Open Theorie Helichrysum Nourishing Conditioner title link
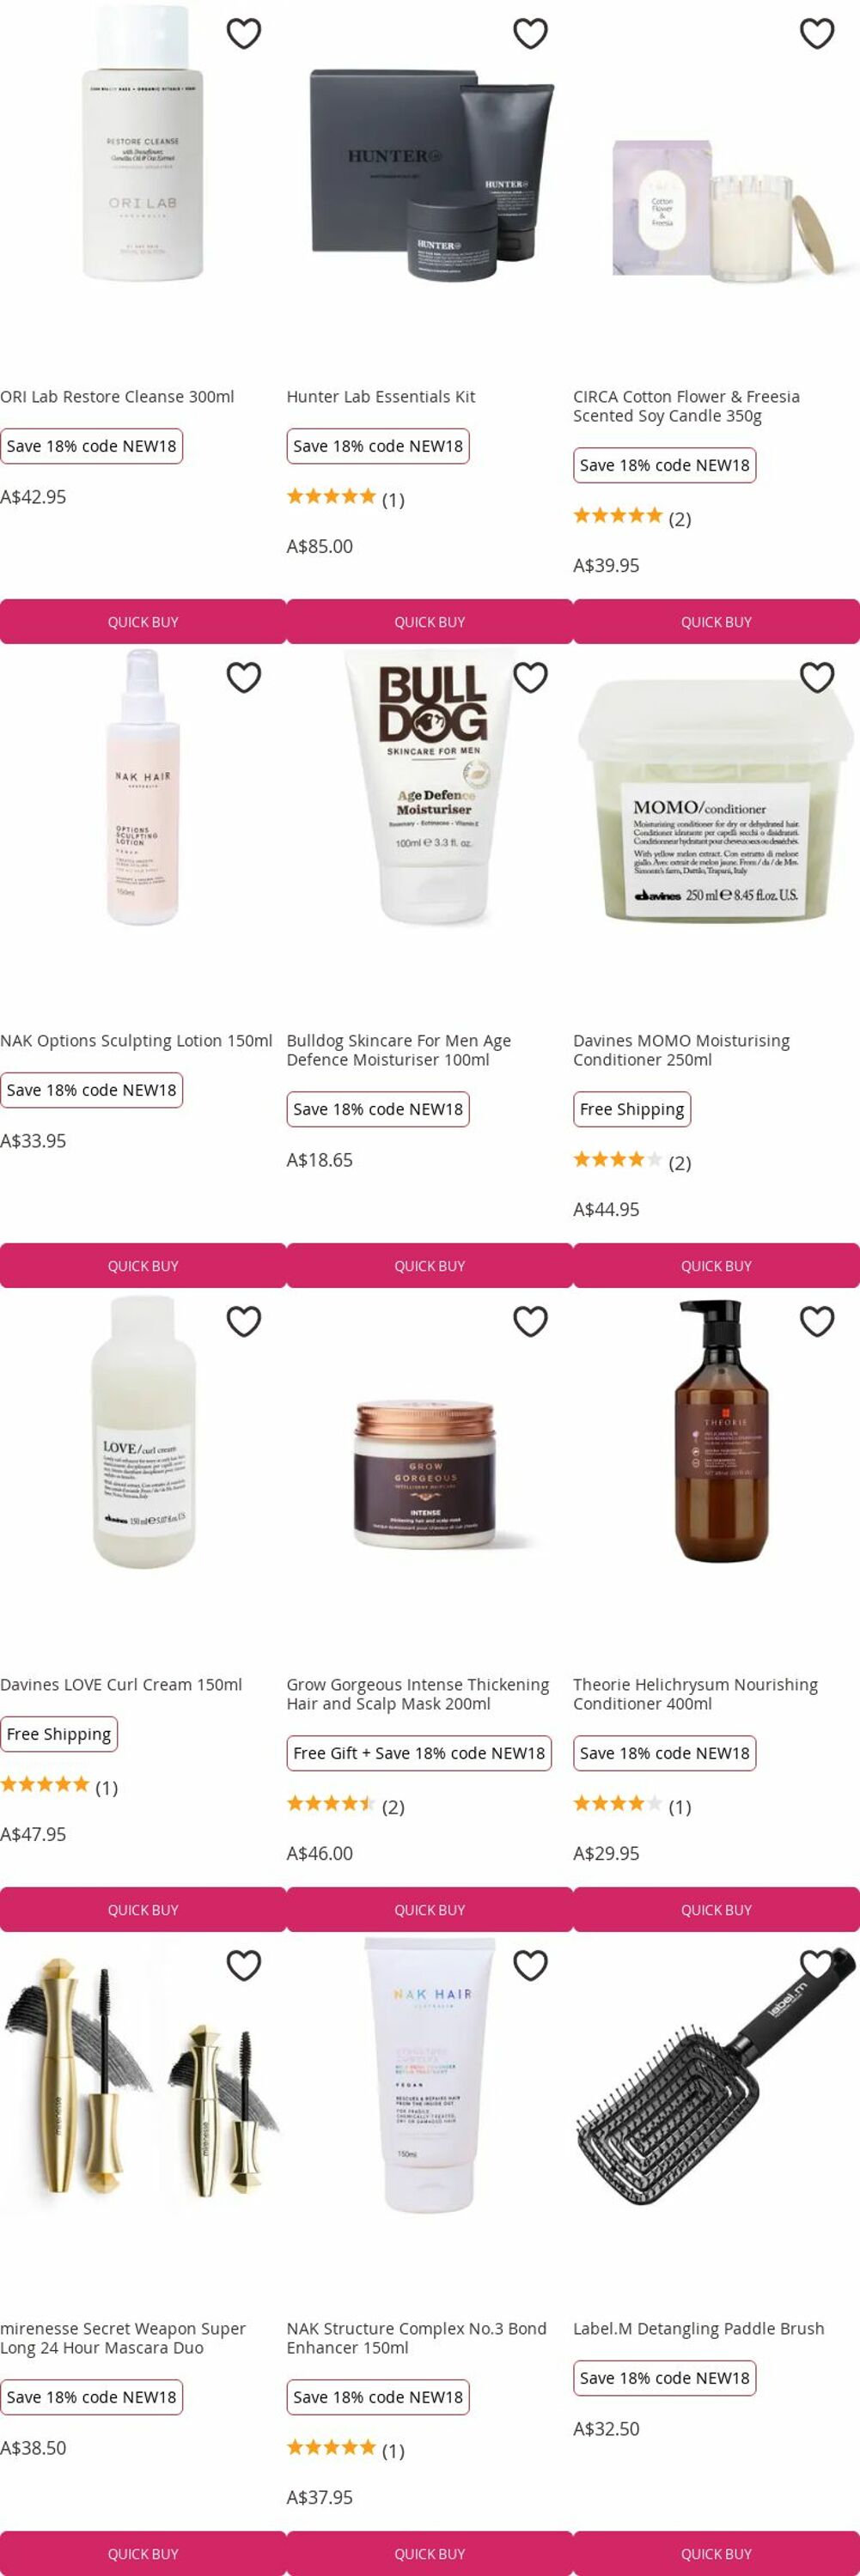The image size is (860, 2576). click(x=695, y=1694)
